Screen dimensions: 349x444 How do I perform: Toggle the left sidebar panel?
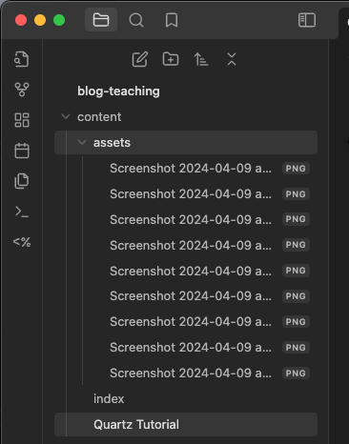[x=307, y=20]
